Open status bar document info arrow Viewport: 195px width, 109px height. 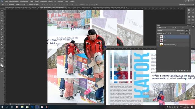tap(29, 104)
